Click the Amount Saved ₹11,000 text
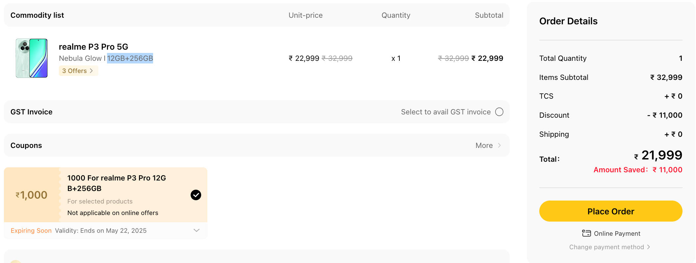This screenshot has width=696, height=263. [638, 170]
